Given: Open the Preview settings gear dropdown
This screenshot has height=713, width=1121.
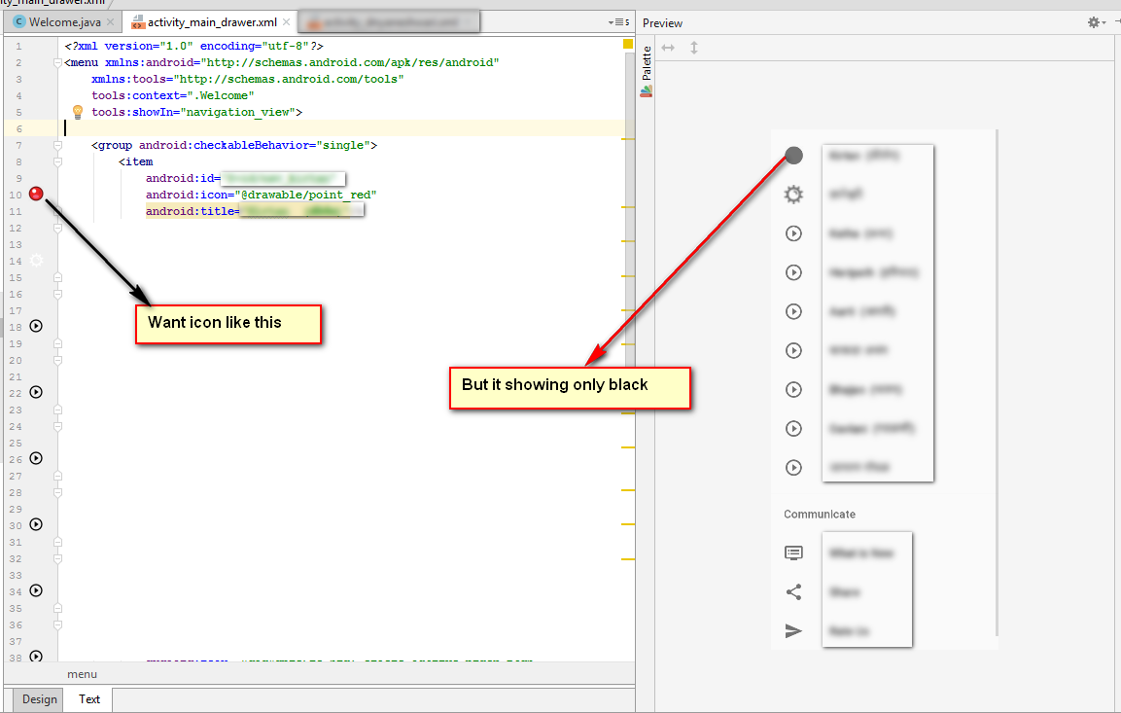Looking at the screenshot, I should [x=1096, y=22].
